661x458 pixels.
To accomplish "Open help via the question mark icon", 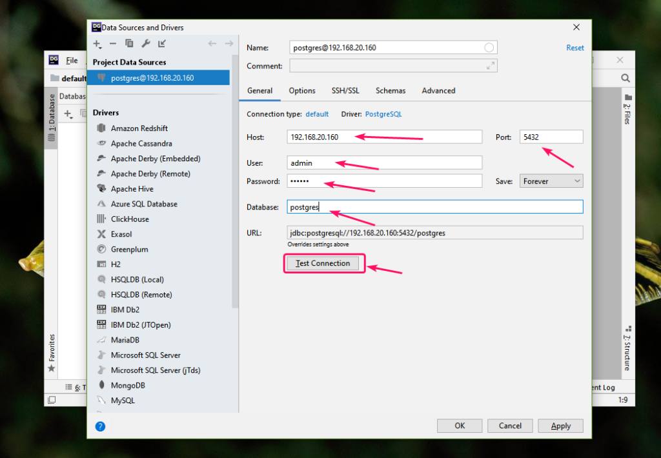I will tap(100, 426).
